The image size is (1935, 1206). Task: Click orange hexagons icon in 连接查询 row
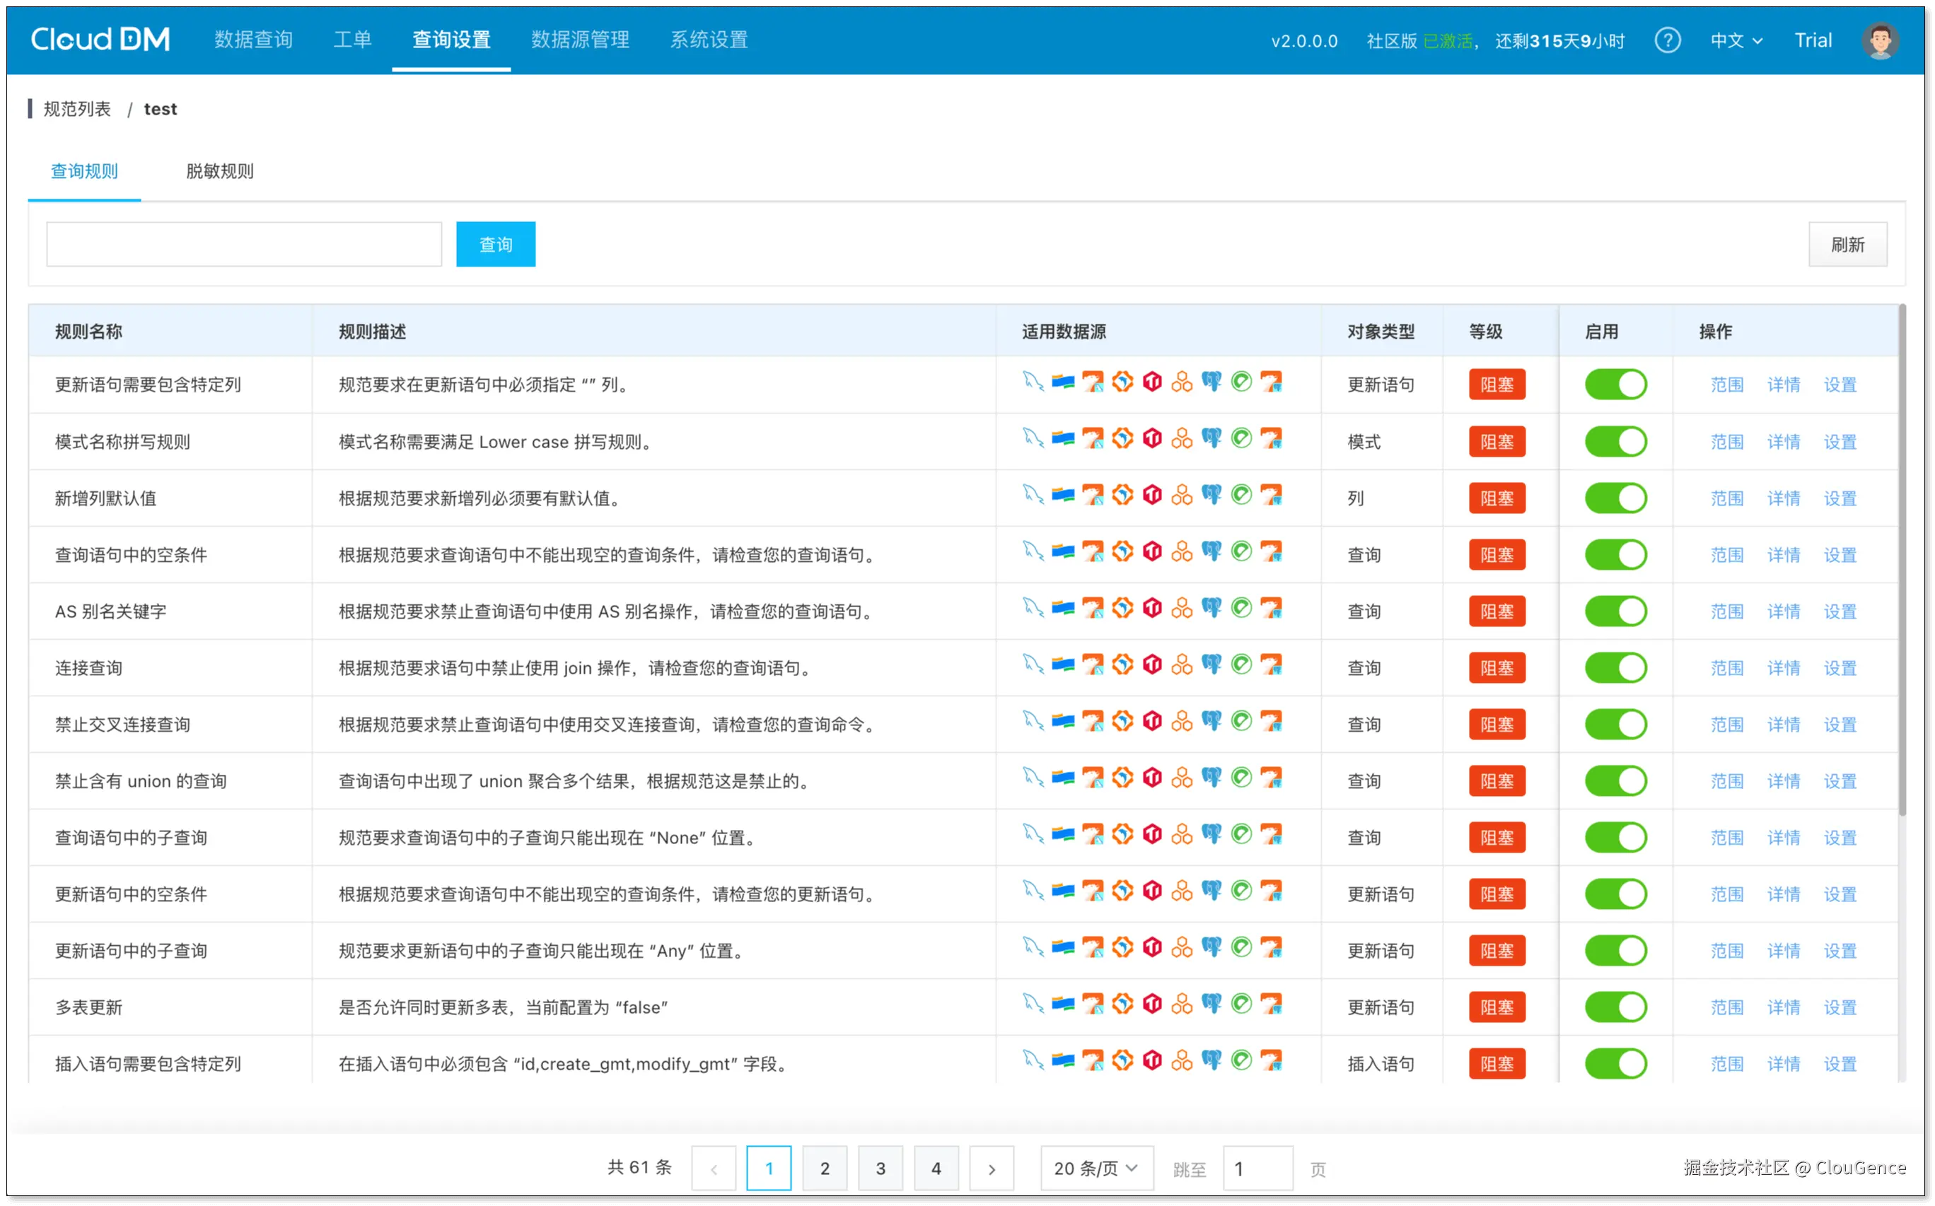tap(1182, 665)
